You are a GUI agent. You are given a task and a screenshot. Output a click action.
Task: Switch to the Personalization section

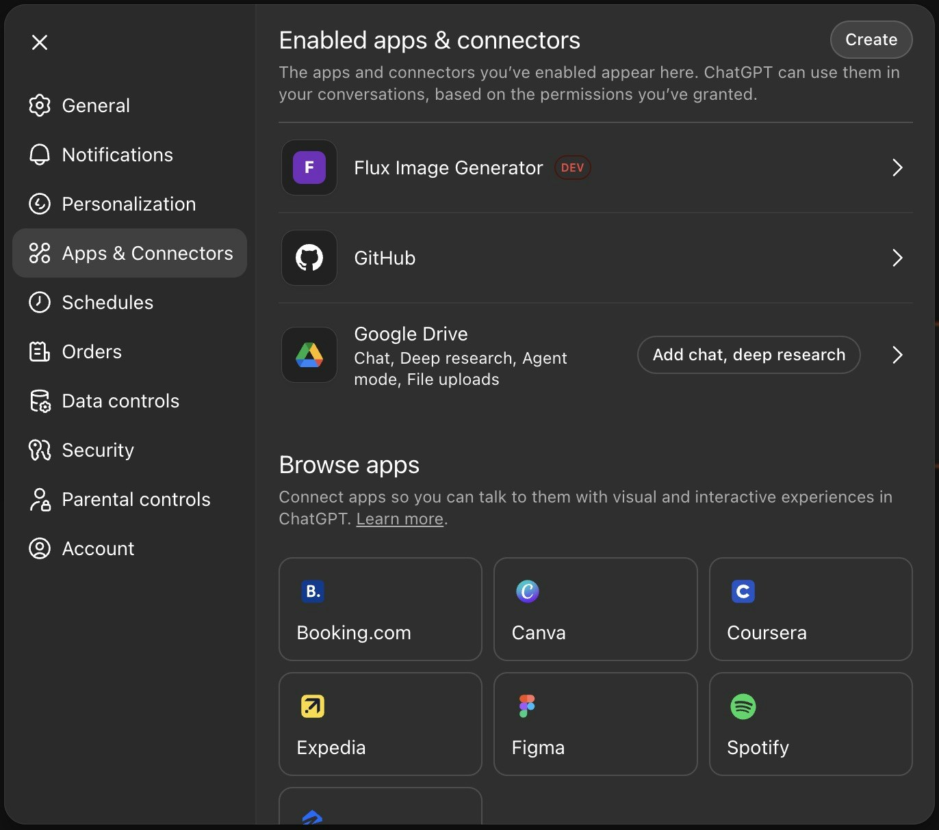128,204
